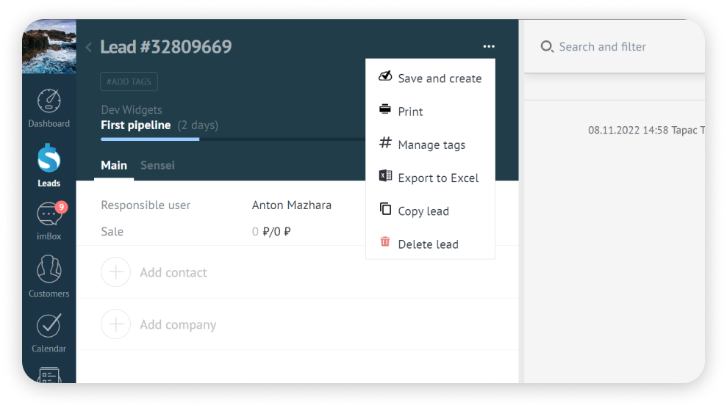Click the plus circle for Add company
Viewport: 727px width, 408px height.
tap(116, 324)
